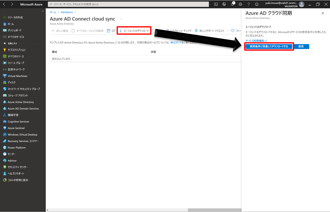Click the ヘルプとサポート icon

coord(5,174)
